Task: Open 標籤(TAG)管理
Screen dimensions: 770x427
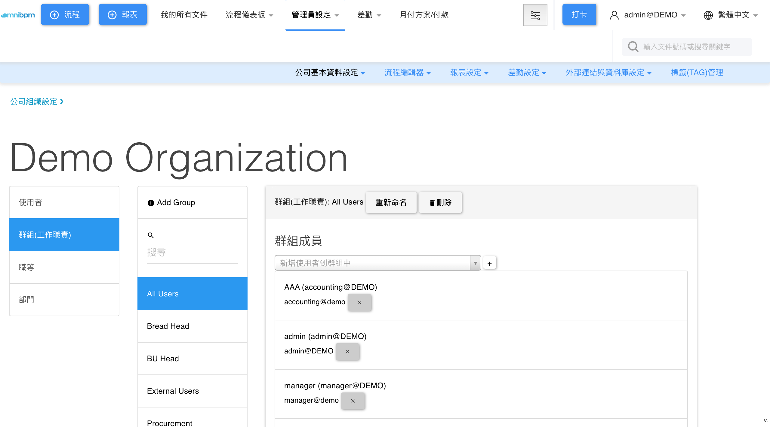Action: (x=697, y=72)
